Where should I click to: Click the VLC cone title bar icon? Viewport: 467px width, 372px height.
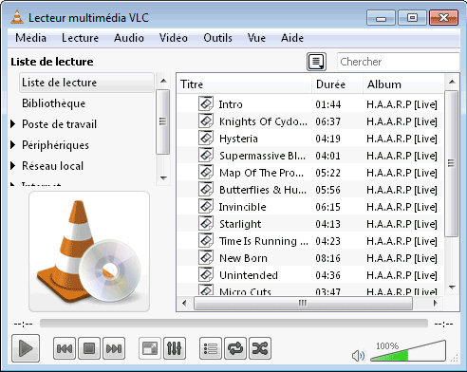(17, 17)
